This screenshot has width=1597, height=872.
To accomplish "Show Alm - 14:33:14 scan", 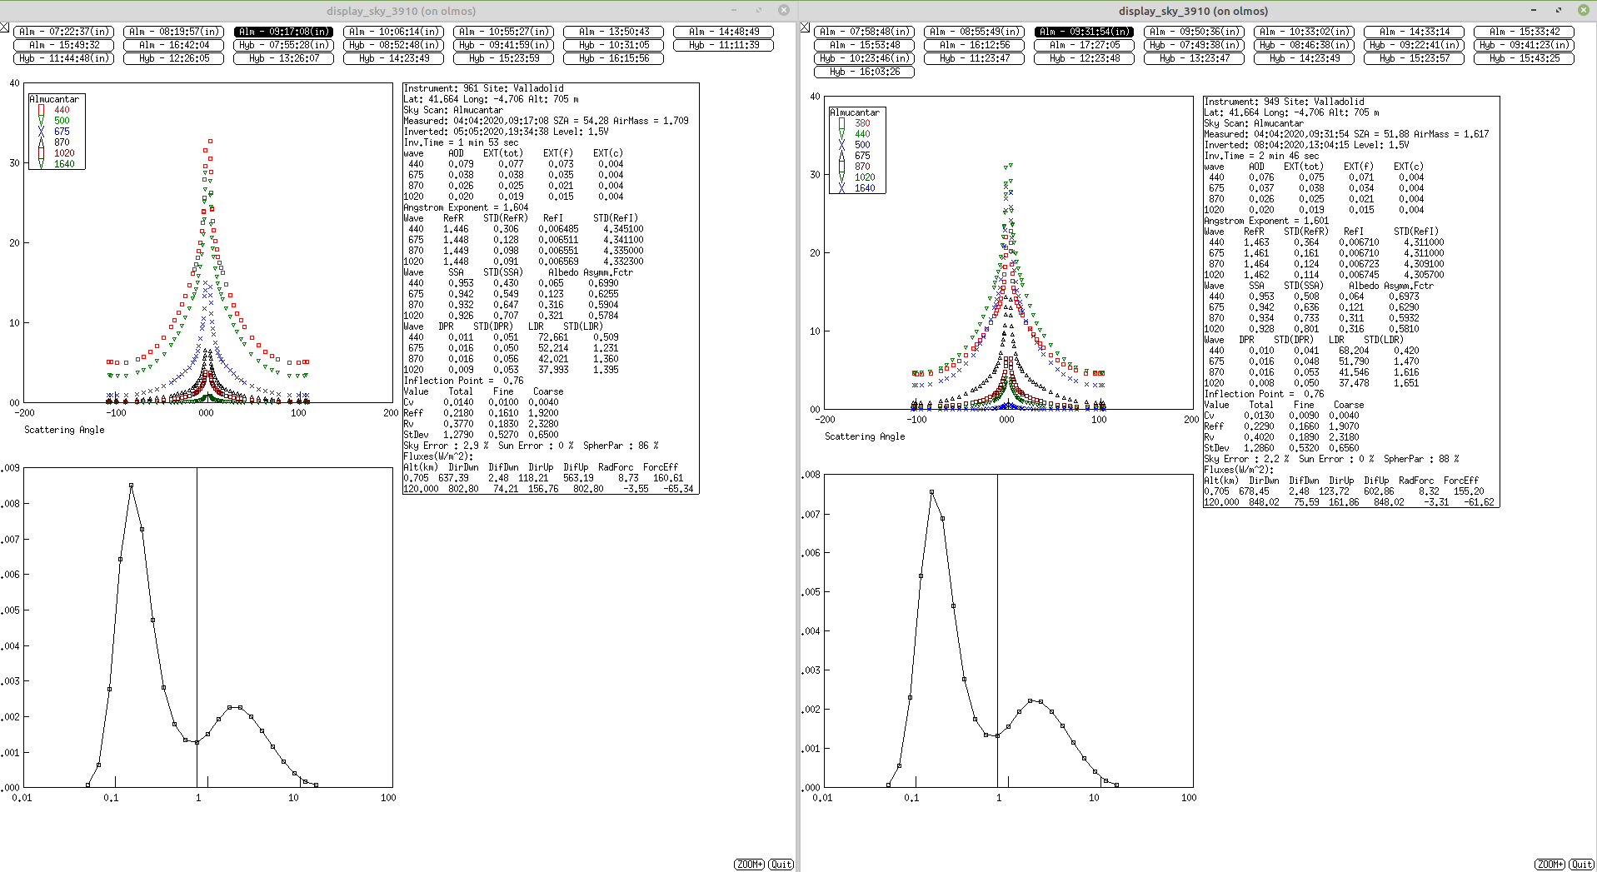I will coord(1415,32).
